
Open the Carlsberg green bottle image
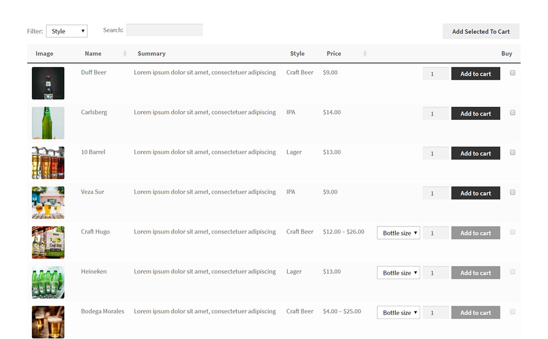pyautogui.click(x=48, y=123)
